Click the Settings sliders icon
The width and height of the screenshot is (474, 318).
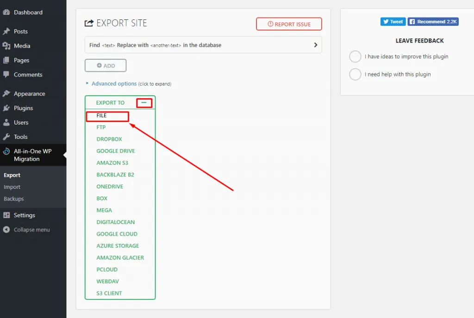coord(6,215)
